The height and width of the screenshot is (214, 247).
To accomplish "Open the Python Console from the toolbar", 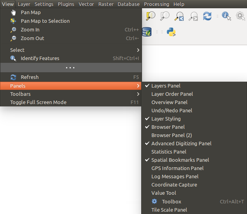I will [171, 32].
